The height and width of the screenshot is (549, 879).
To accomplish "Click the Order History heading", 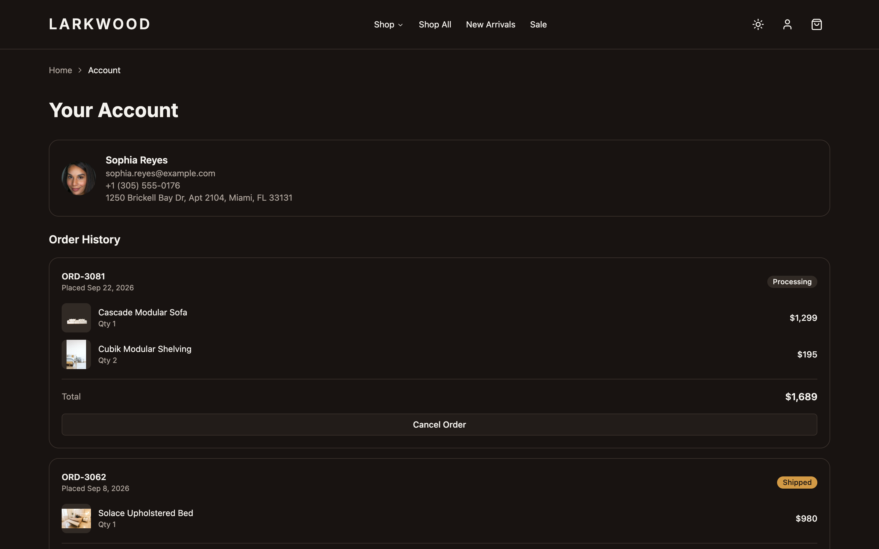I will [85, 239].
